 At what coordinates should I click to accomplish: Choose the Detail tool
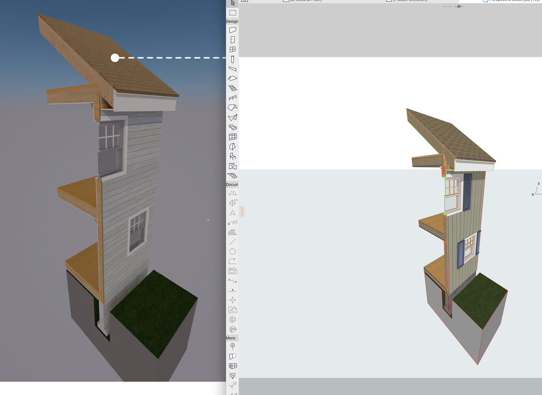point(233,319)
